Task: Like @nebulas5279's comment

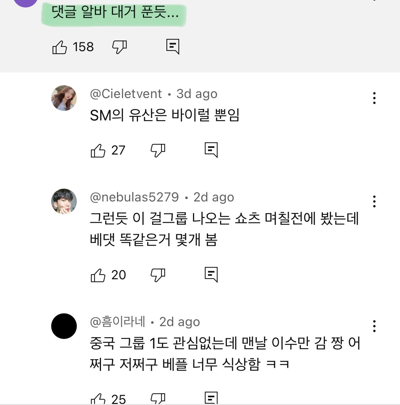Action: pos(98,275)
